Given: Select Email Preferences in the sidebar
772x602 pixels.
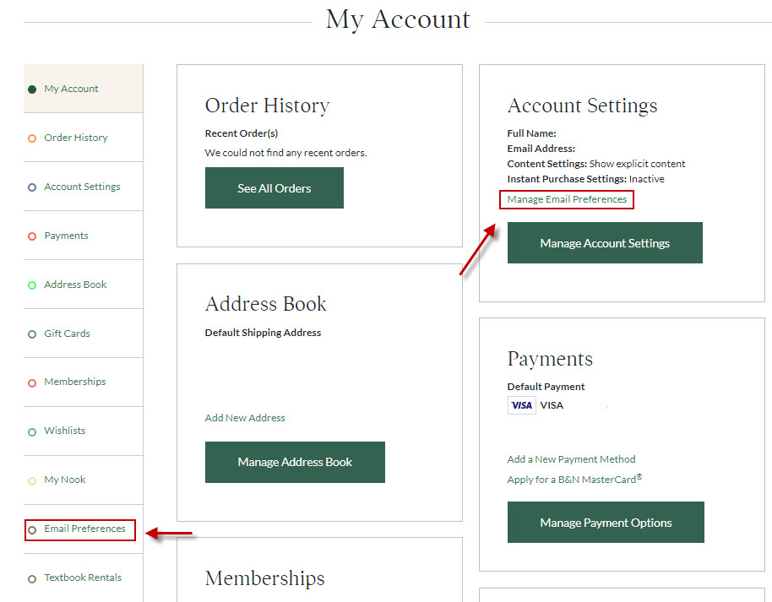Looking at the screenshot, I should [x=84, y=529].
